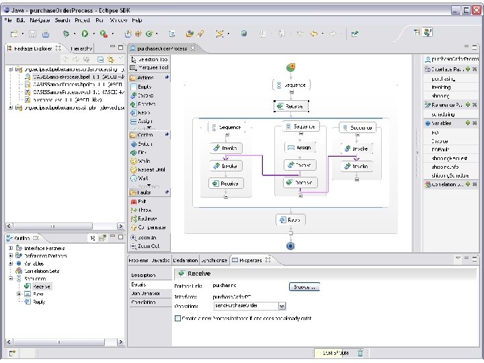Click the Browse... button

click(305, 287)
